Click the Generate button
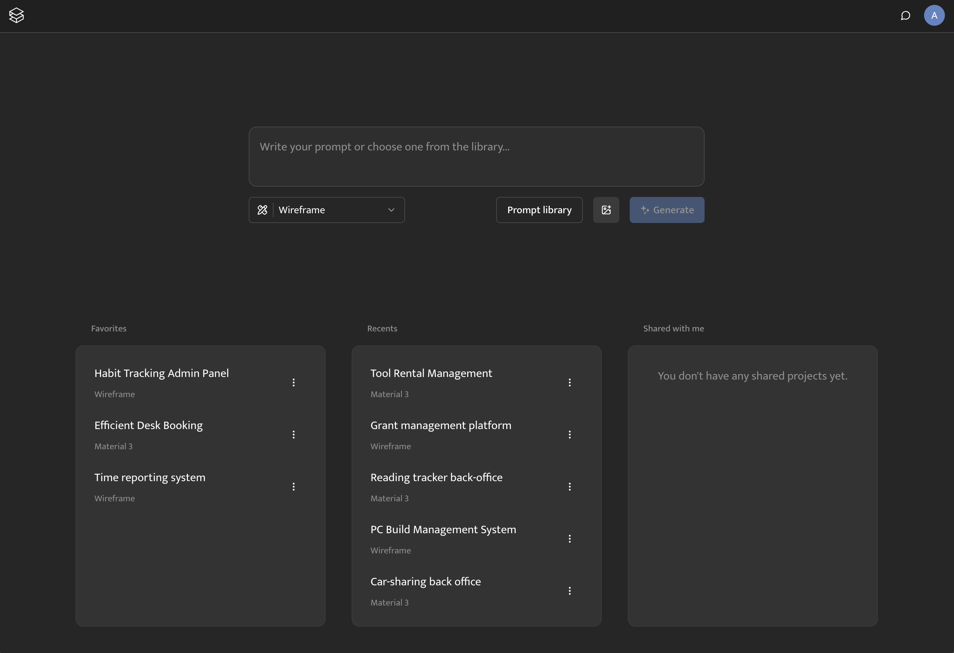The width and height of the screenshot is (954, 653). [x=666, y=210]
